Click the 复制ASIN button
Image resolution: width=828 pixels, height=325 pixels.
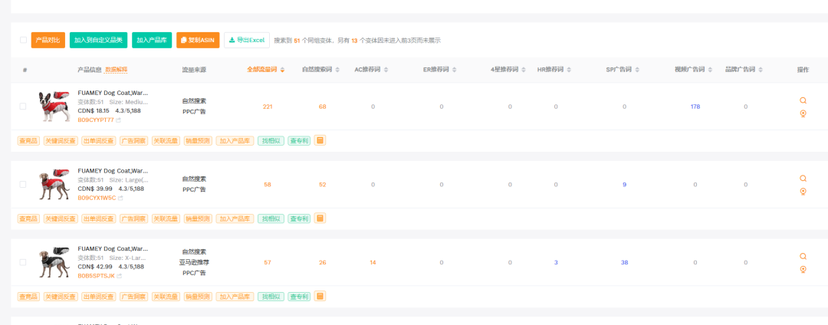(198, 40)
